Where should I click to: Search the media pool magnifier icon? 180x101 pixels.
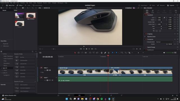click(28, 8)
